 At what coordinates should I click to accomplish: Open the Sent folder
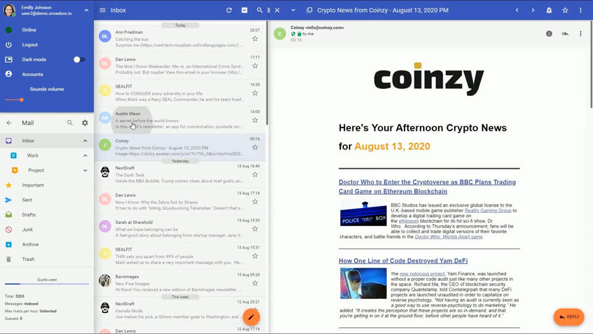tap(28, 200)
